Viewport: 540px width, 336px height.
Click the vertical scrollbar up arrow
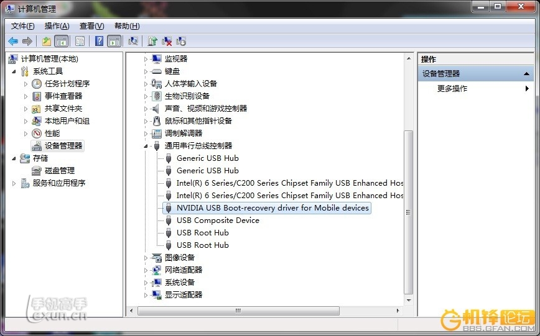(409, 59)
